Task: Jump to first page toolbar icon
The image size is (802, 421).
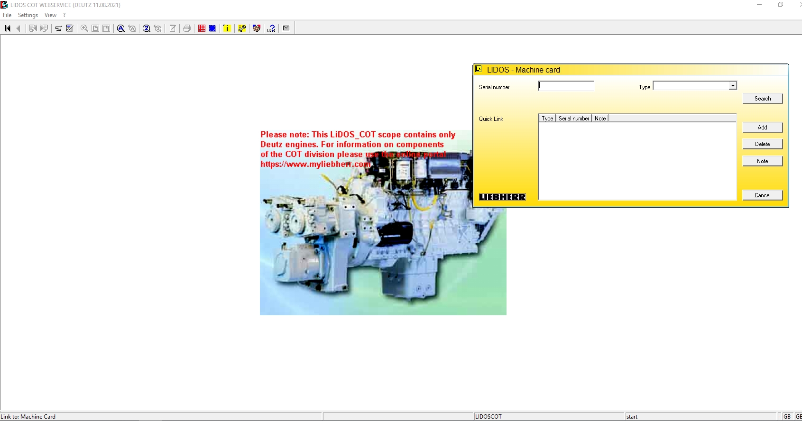Action: (8, 28)
